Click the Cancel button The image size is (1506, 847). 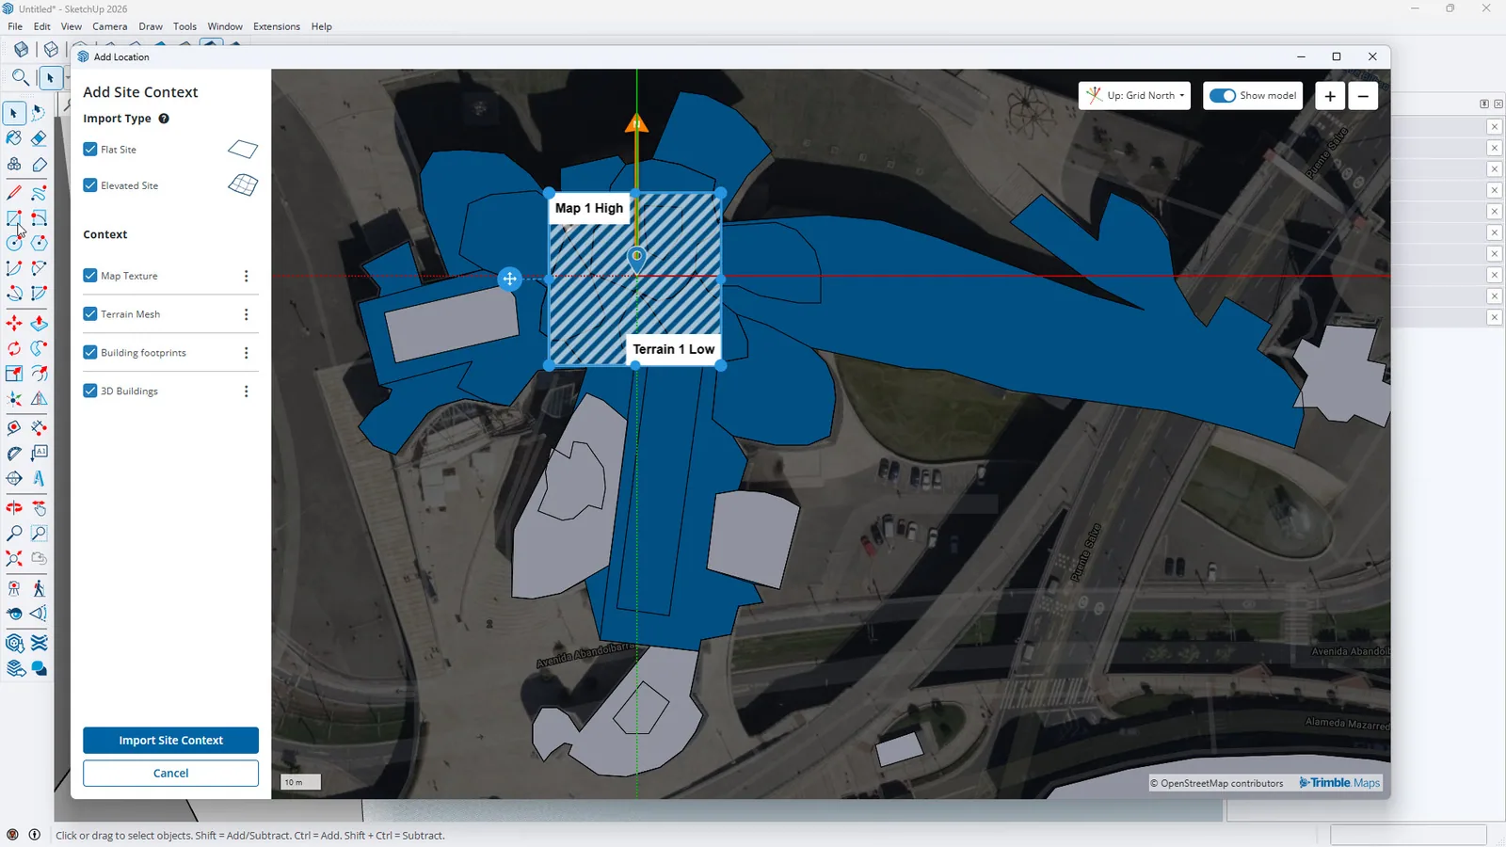(170, 774)
